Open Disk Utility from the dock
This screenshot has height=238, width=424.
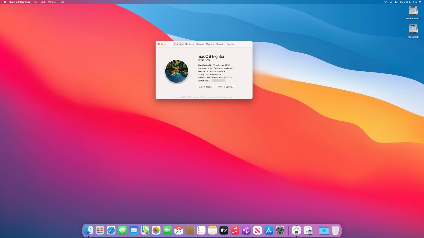pos(308,230)
